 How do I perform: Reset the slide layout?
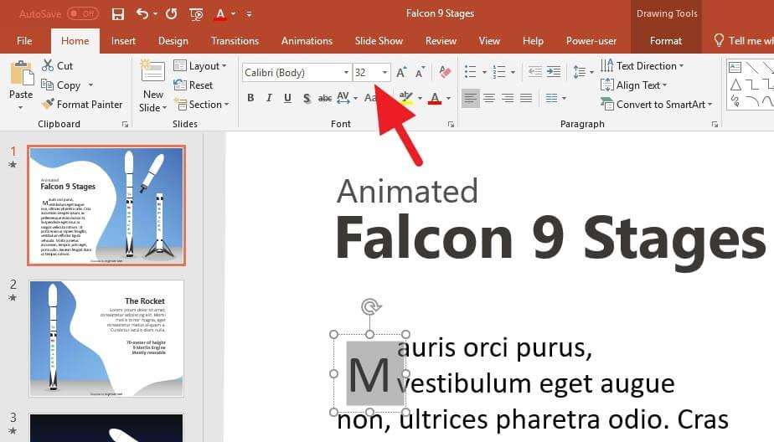click(x=193, y=85)
